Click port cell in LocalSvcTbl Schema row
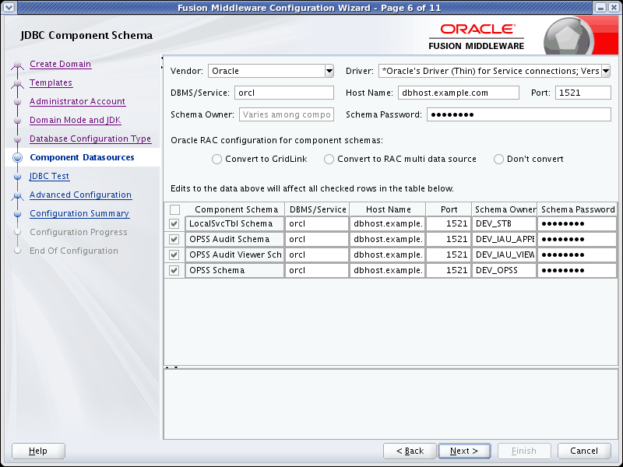The height and width of the screenshot is (467, 623). click(x=449, y=223)
